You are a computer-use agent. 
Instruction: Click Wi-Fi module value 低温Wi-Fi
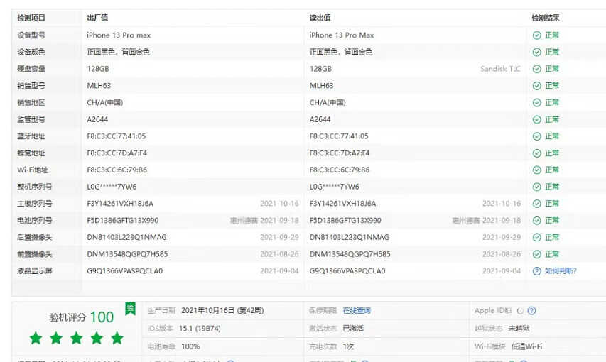526,346
